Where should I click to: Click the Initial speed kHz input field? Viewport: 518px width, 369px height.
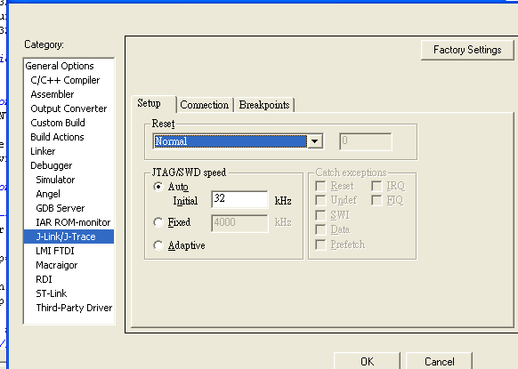[x=239, y=199]
